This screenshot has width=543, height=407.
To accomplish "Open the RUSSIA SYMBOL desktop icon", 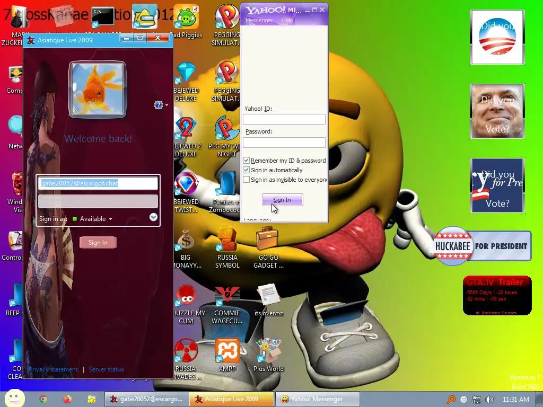I will coord(227,247).
